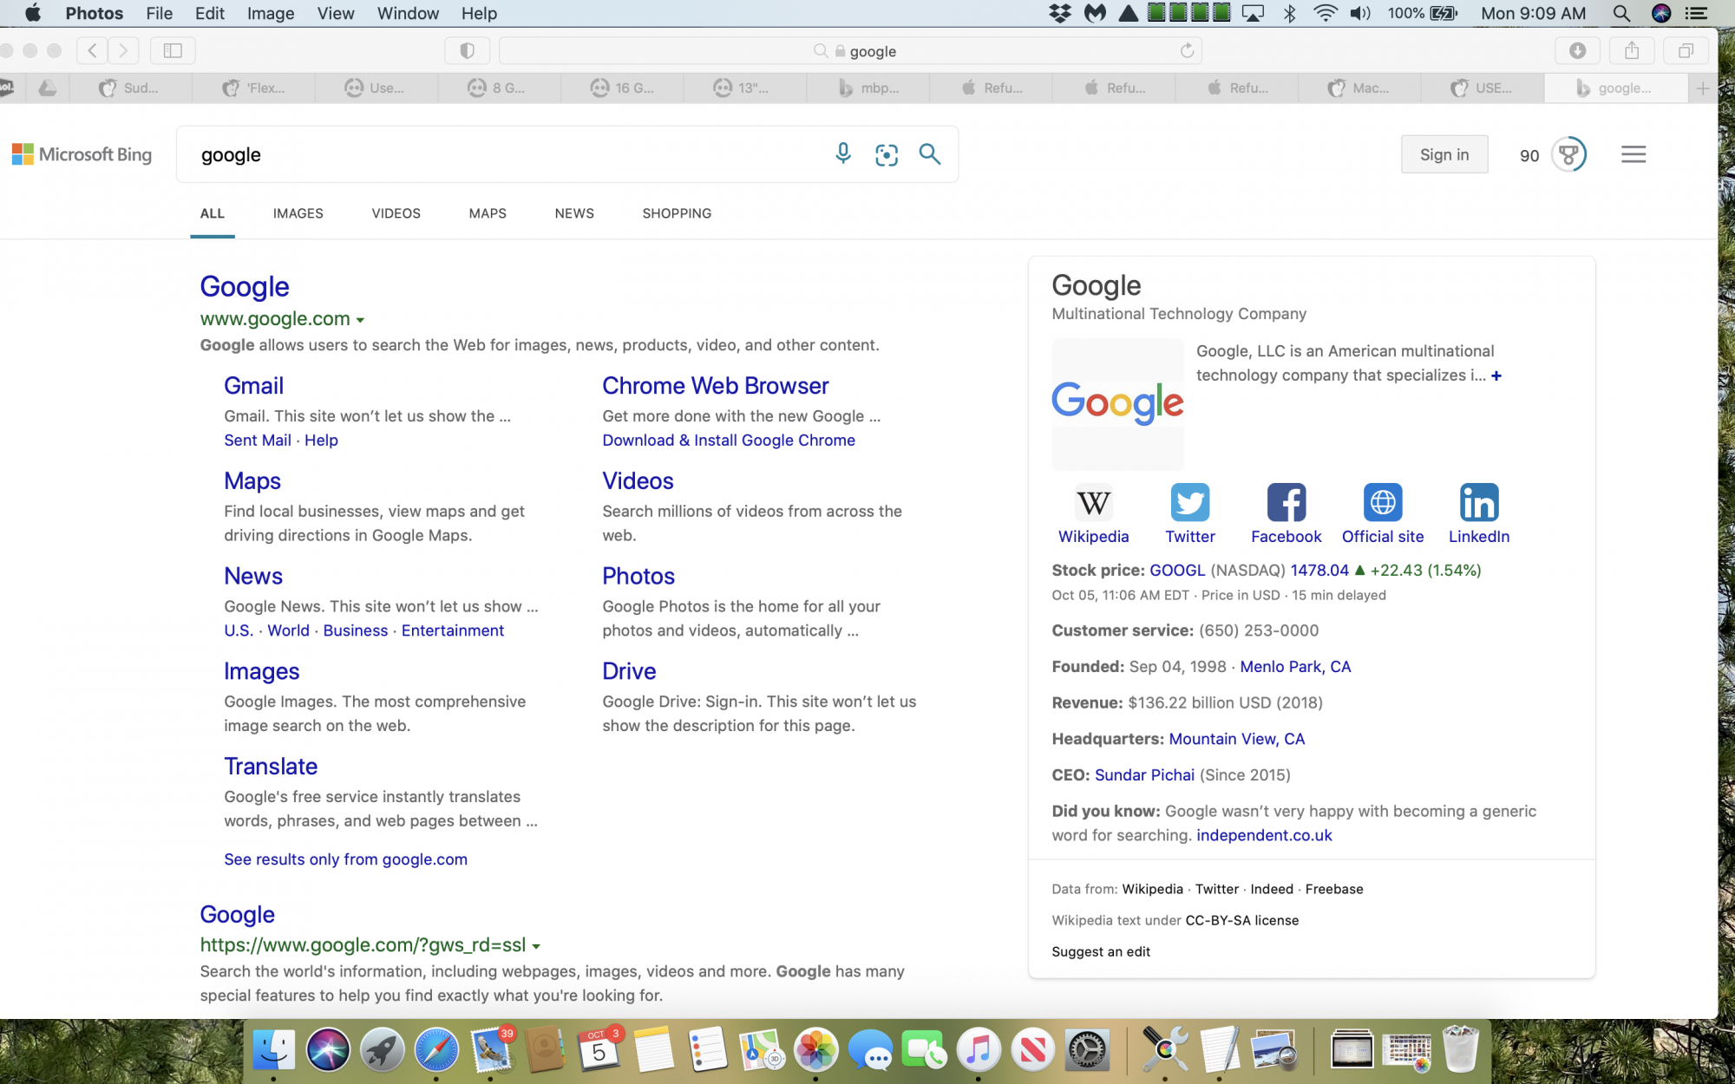Open the Gmail sitelink
1735x1084 pixels.
(x=253, y=385)
